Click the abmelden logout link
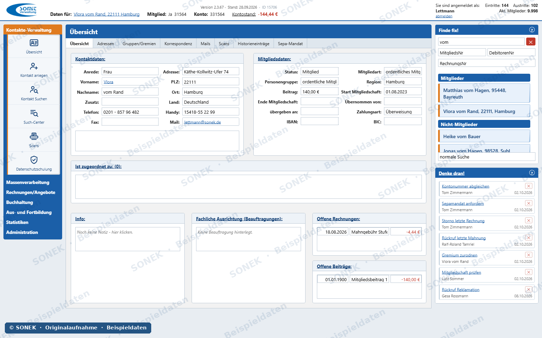This screenshot has width=542, height=338. point(444,16)
